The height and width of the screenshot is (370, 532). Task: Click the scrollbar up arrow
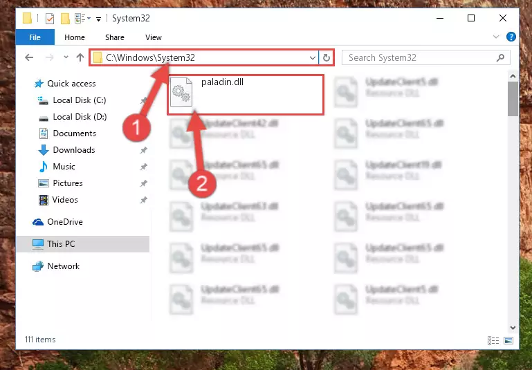click(513, 76)
